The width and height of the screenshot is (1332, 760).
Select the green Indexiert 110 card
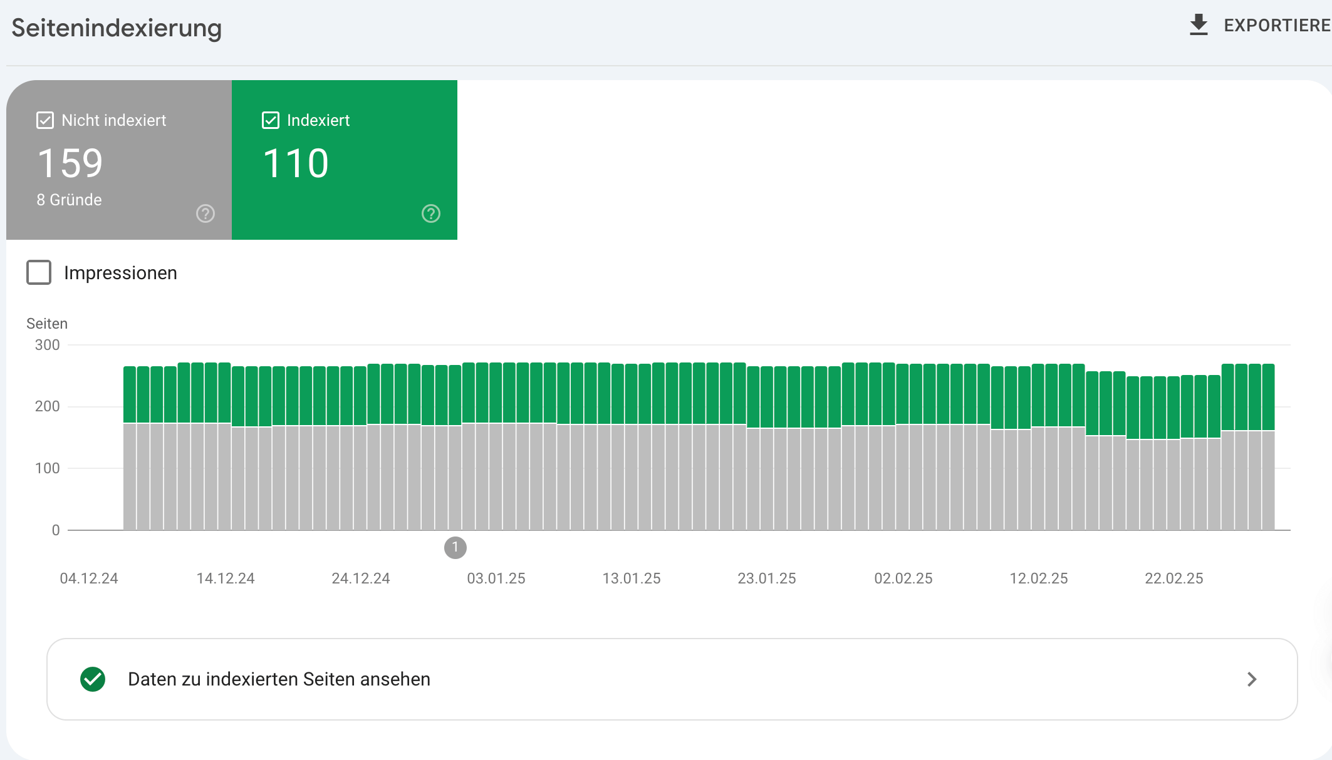(x=345, y=160)
